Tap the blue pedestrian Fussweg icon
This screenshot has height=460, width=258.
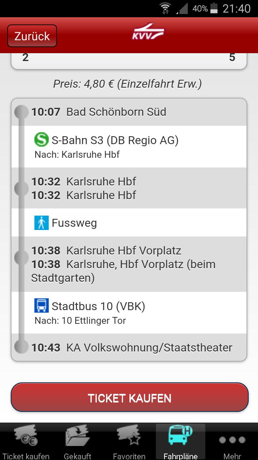[41, 223]
